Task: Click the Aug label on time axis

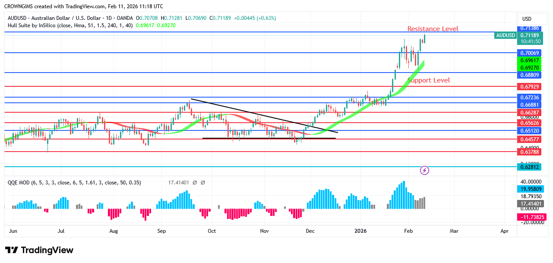Action: coord(114,231)
